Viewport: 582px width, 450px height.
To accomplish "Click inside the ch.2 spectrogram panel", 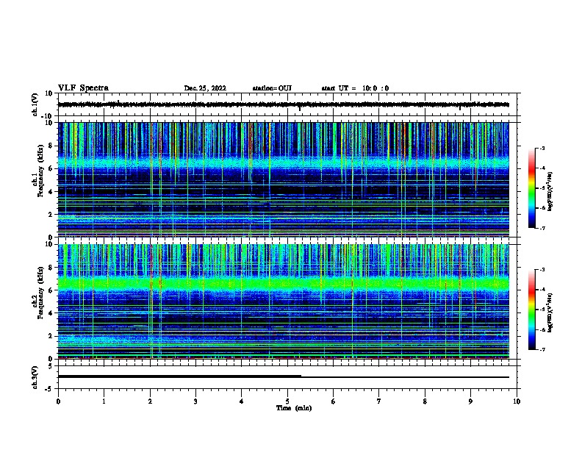I will pos(283,301).
